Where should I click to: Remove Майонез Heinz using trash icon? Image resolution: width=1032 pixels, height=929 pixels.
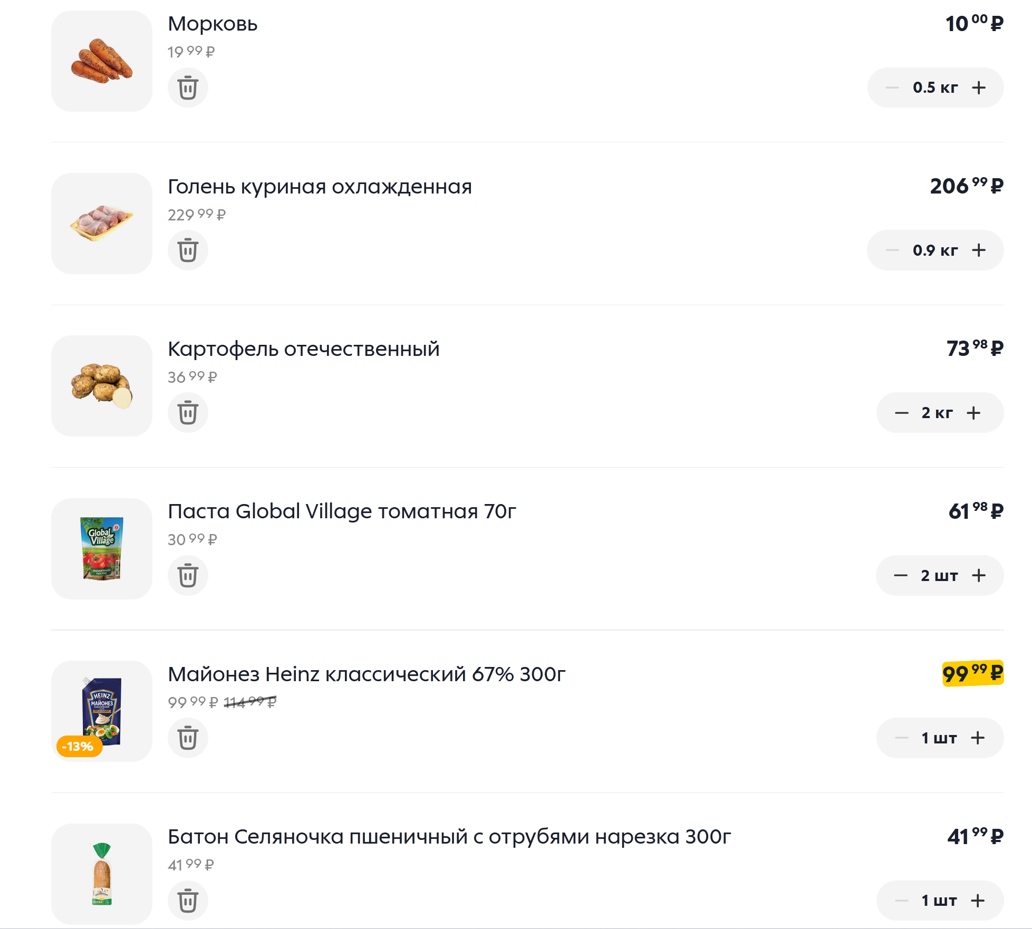[x=188, y=738]
